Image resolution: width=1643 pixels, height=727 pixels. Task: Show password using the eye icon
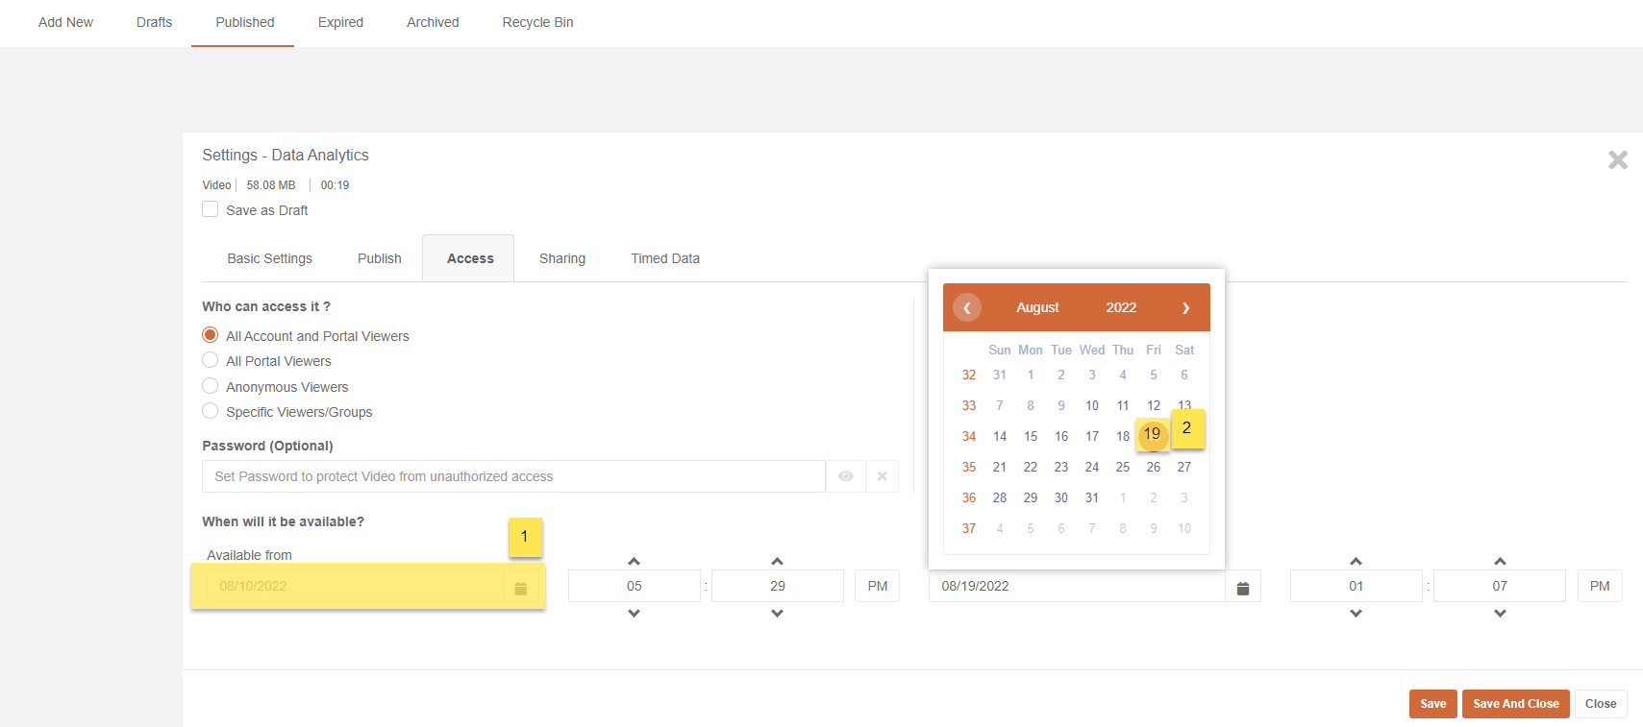click(846, 476)
